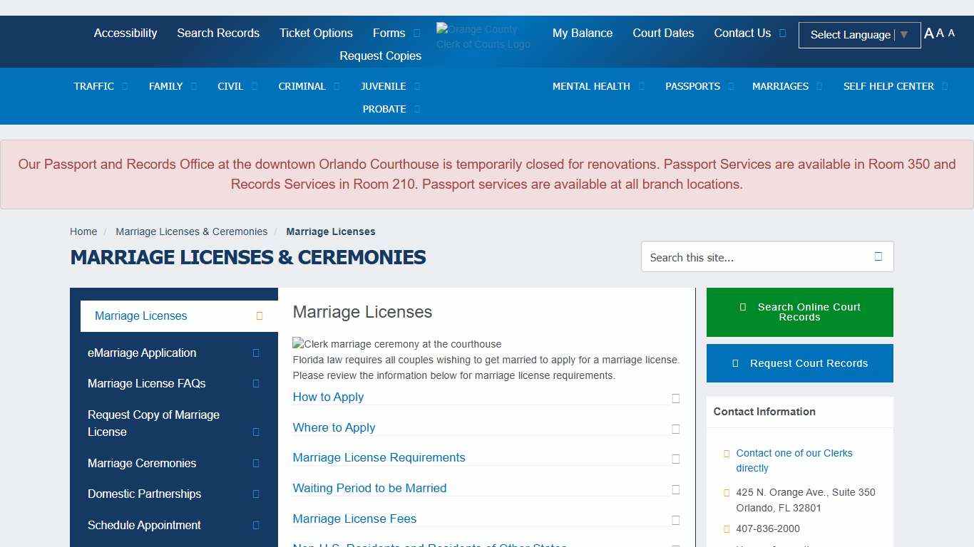
Task: Click the arrow icon beside Domestic Partnerships
Action: coord(256,494)
